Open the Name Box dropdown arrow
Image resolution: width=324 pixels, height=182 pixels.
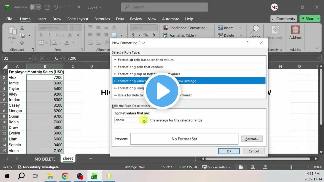tap(30, 58)
